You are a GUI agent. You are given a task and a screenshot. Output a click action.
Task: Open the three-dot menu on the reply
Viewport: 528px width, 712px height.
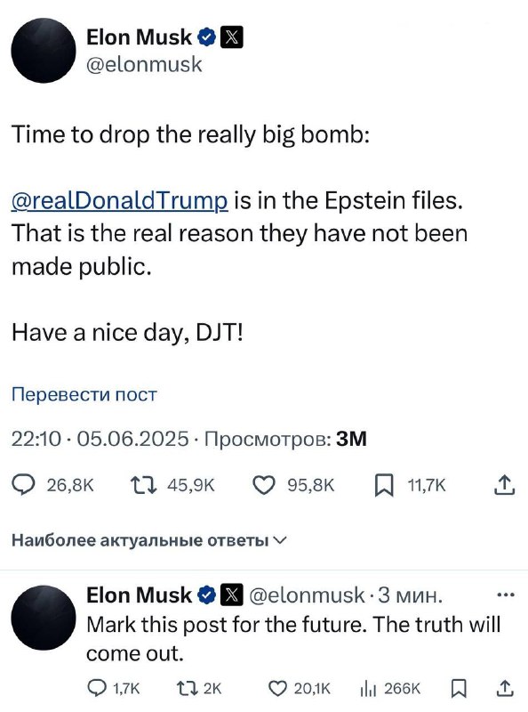506,595
